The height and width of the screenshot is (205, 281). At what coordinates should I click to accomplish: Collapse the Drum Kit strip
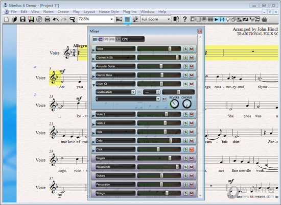click(93, 85)
